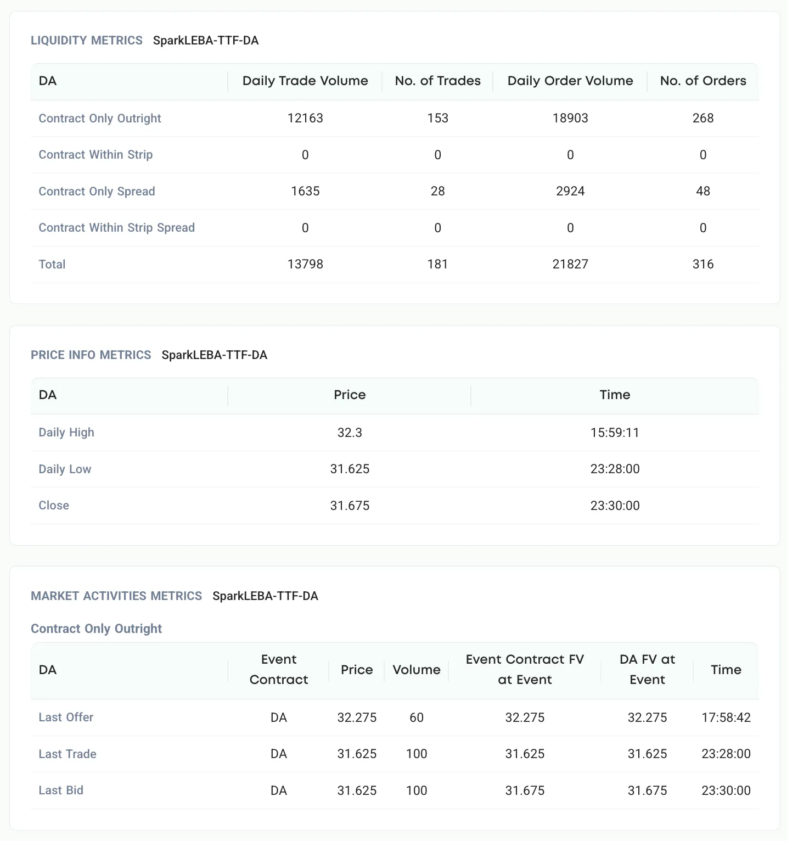
Task: Select the Last Offer time 17:58:42
Action: (726, 717)
